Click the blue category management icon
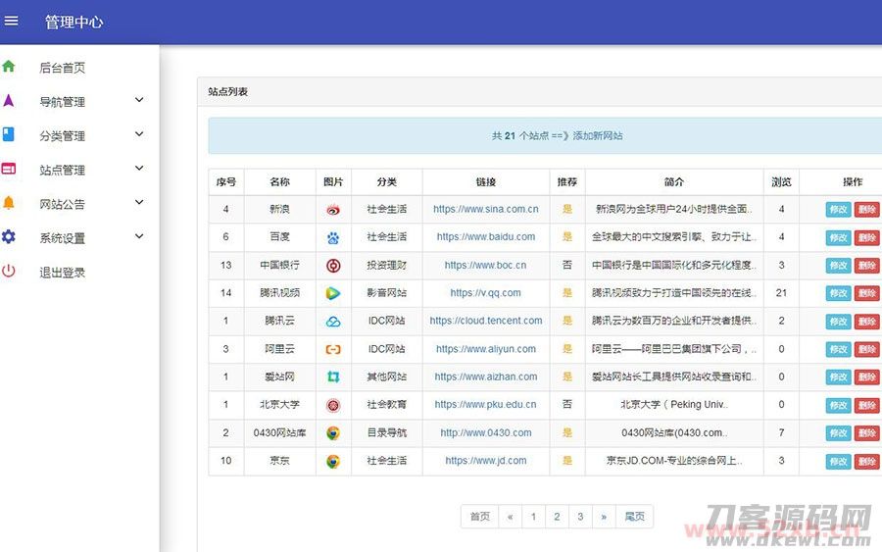Viewport: 882px width, 552px height. tap(9, 135)
